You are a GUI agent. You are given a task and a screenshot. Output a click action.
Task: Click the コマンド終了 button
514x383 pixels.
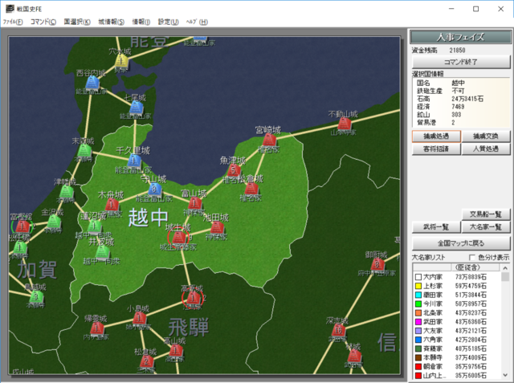tap(461, 62)
